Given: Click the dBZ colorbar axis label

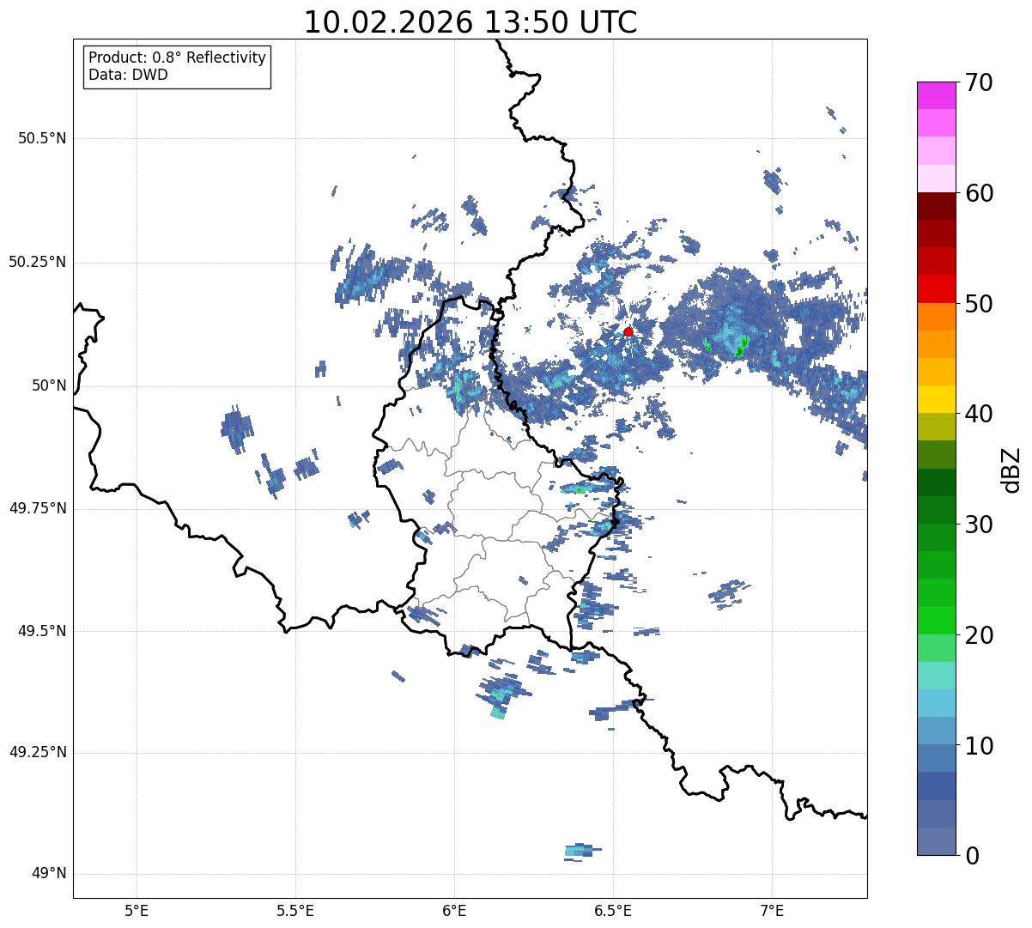Looking at the screenshot, I should [1011, 469].
